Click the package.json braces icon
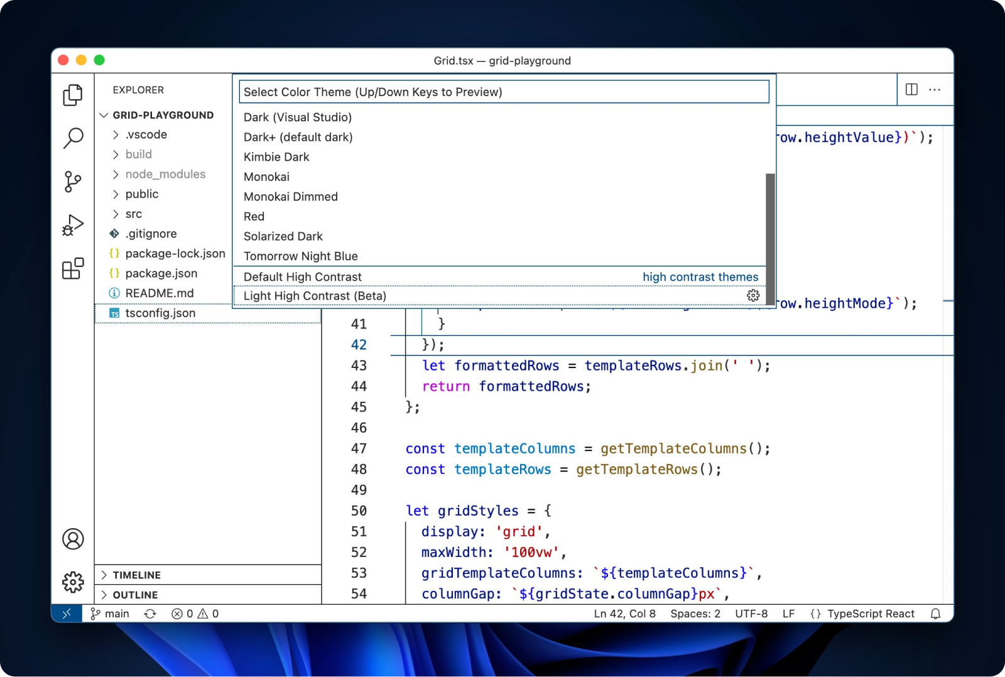The width and height of the screenshot is (1005, 677). tap(114, 273)
